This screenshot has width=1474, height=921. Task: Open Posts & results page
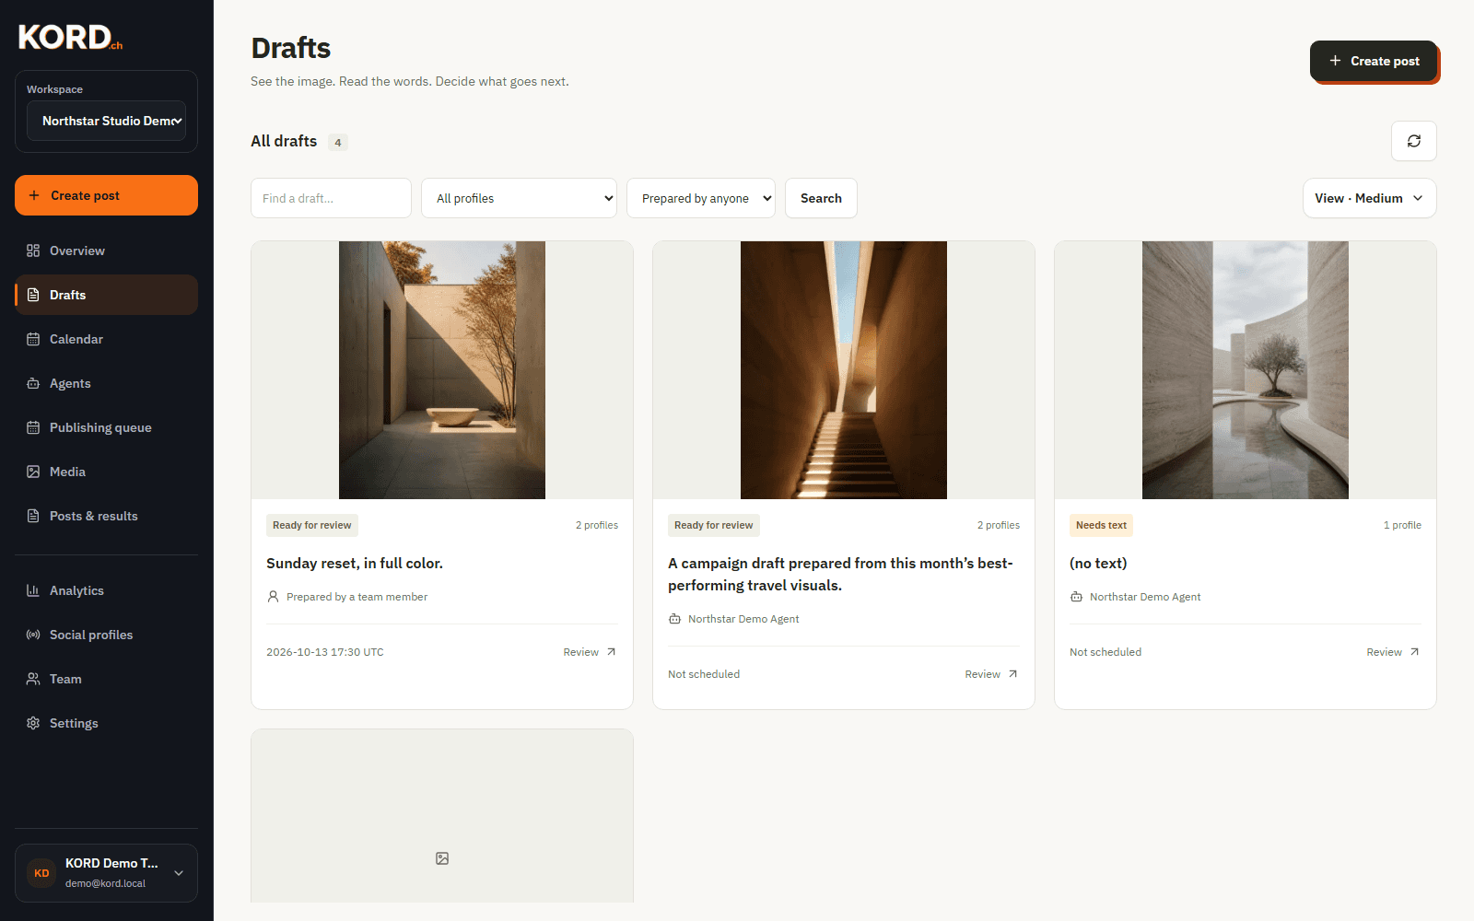(106, 516)
